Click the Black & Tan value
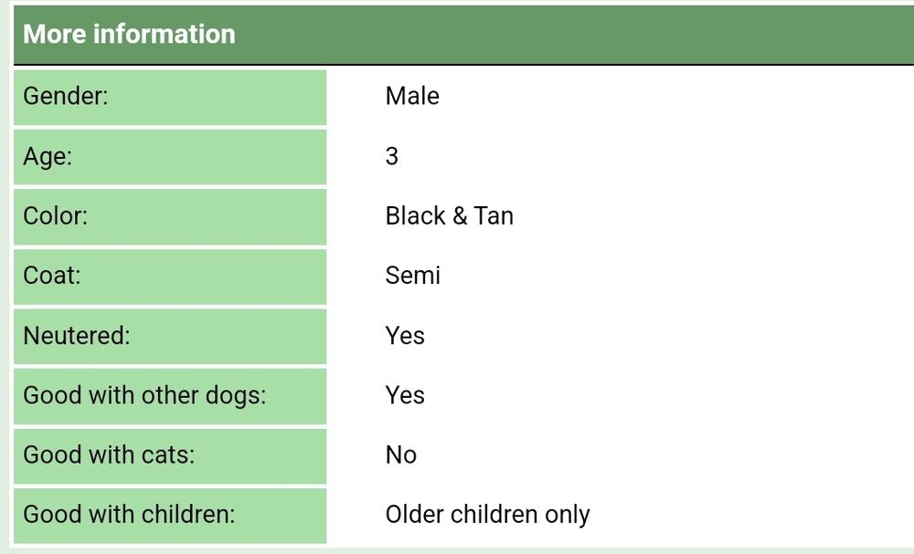 click(450, 216)
